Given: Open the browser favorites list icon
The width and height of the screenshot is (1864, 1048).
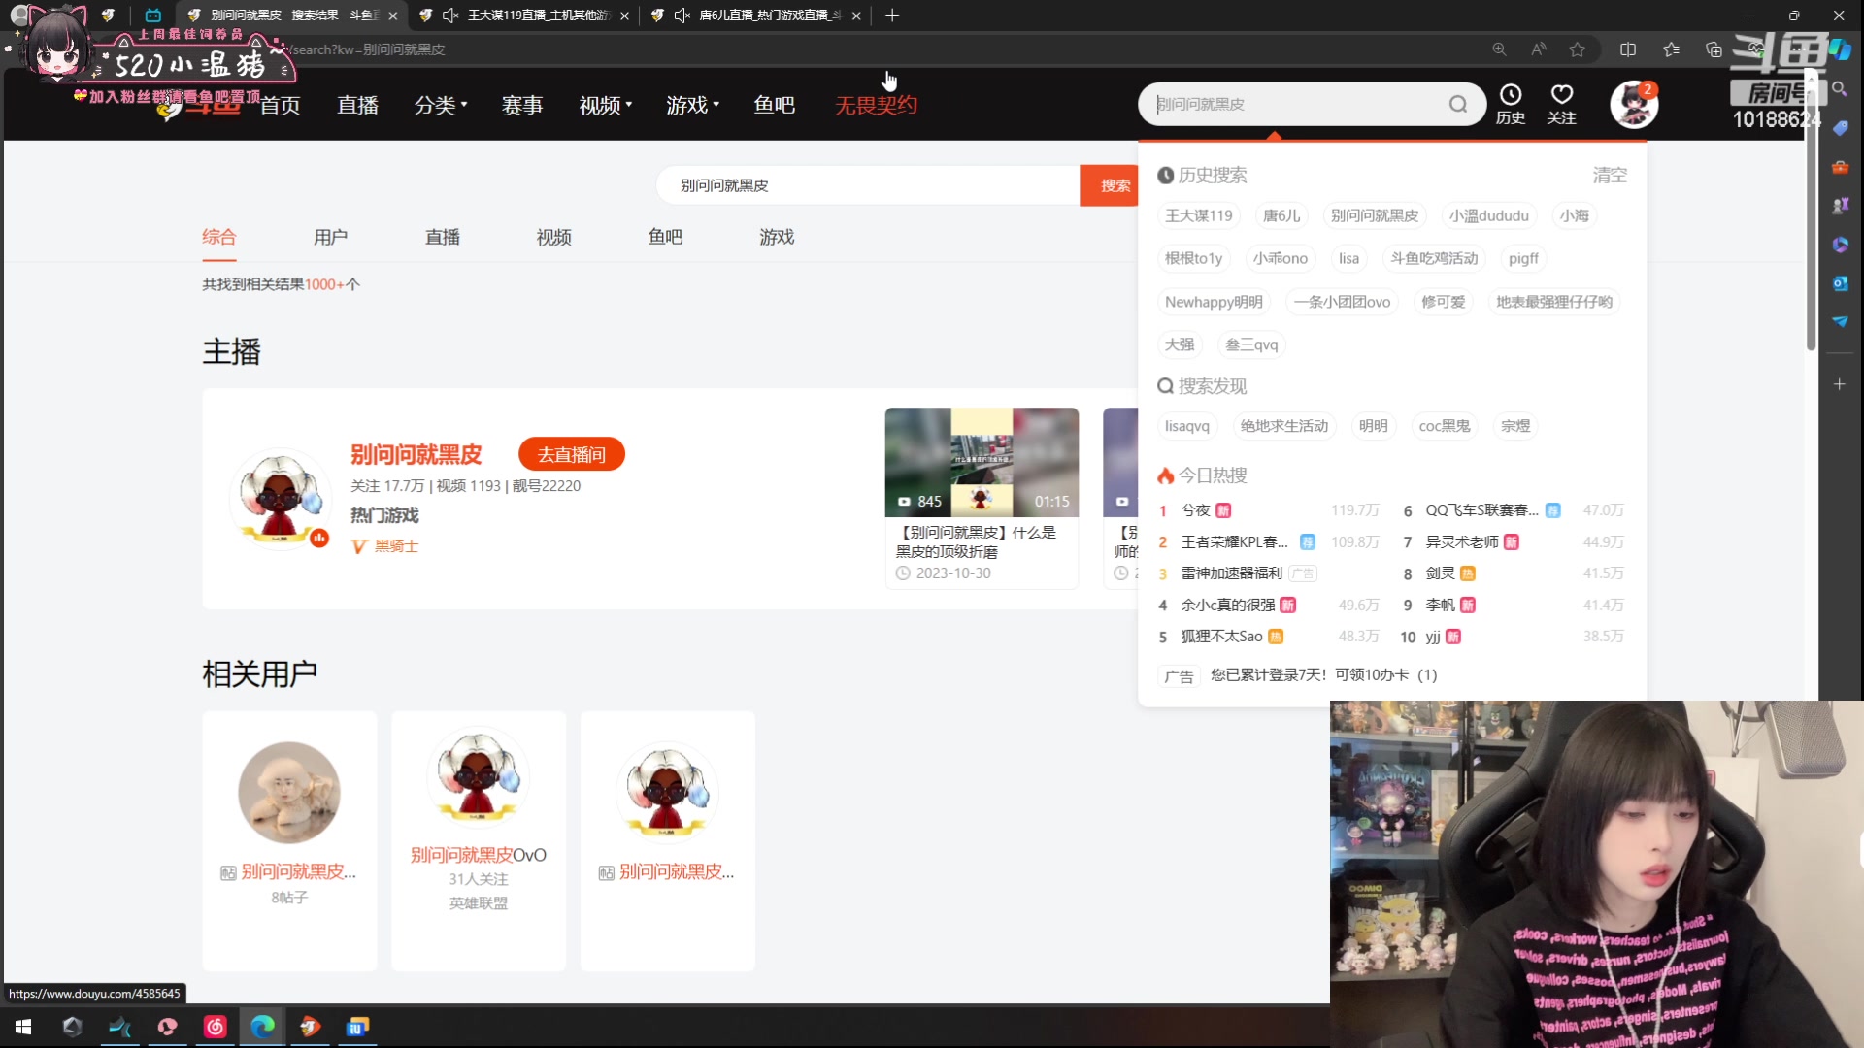Looking at the screenshot, I should tap(1671, 49).
